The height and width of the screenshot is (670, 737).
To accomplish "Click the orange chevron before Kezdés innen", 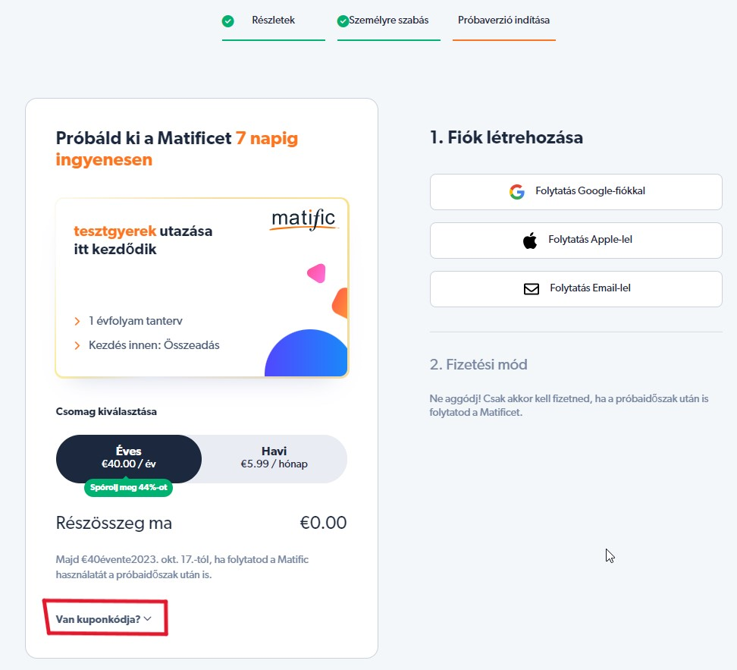I will tap(77, 346).
